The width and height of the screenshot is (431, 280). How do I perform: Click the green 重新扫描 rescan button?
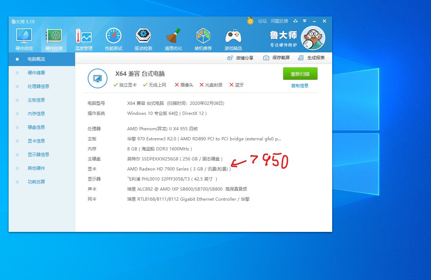click(x=300, y=74)
